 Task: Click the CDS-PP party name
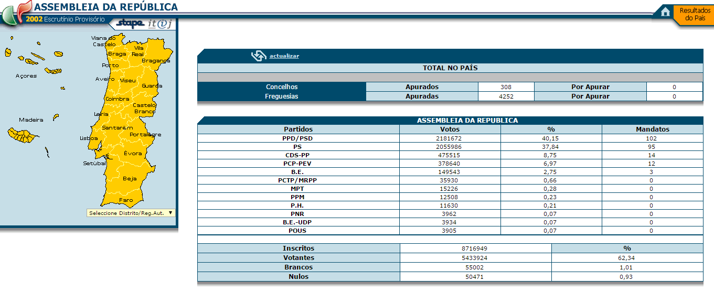pyautogui.click(x=298, y=155)
